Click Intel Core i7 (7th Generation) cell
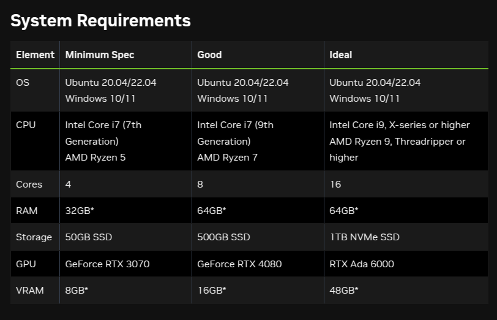 (125, 141)
